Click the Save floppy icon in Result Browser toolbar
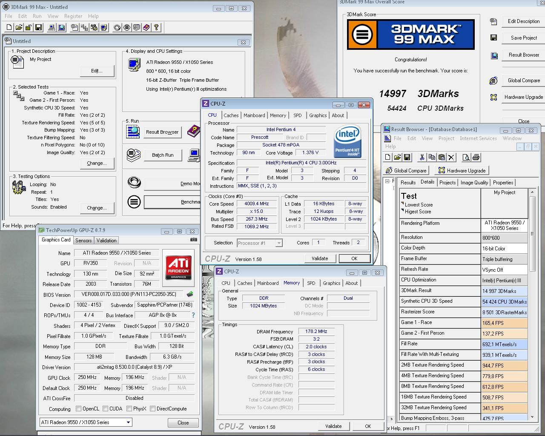The image size is (545, 436). coord(407,158)
